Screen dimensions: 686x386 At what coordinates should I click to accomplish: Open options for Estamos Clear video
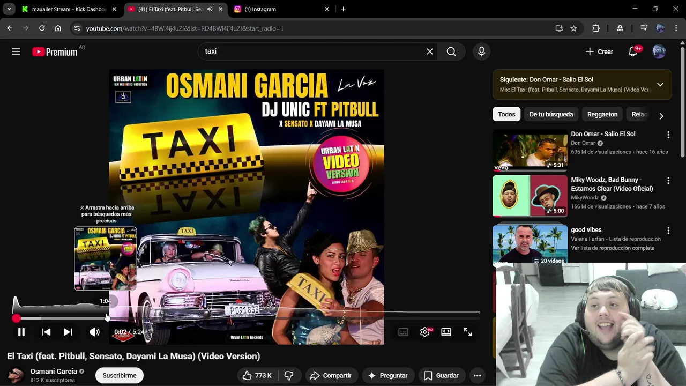click(x=668, y=181)
